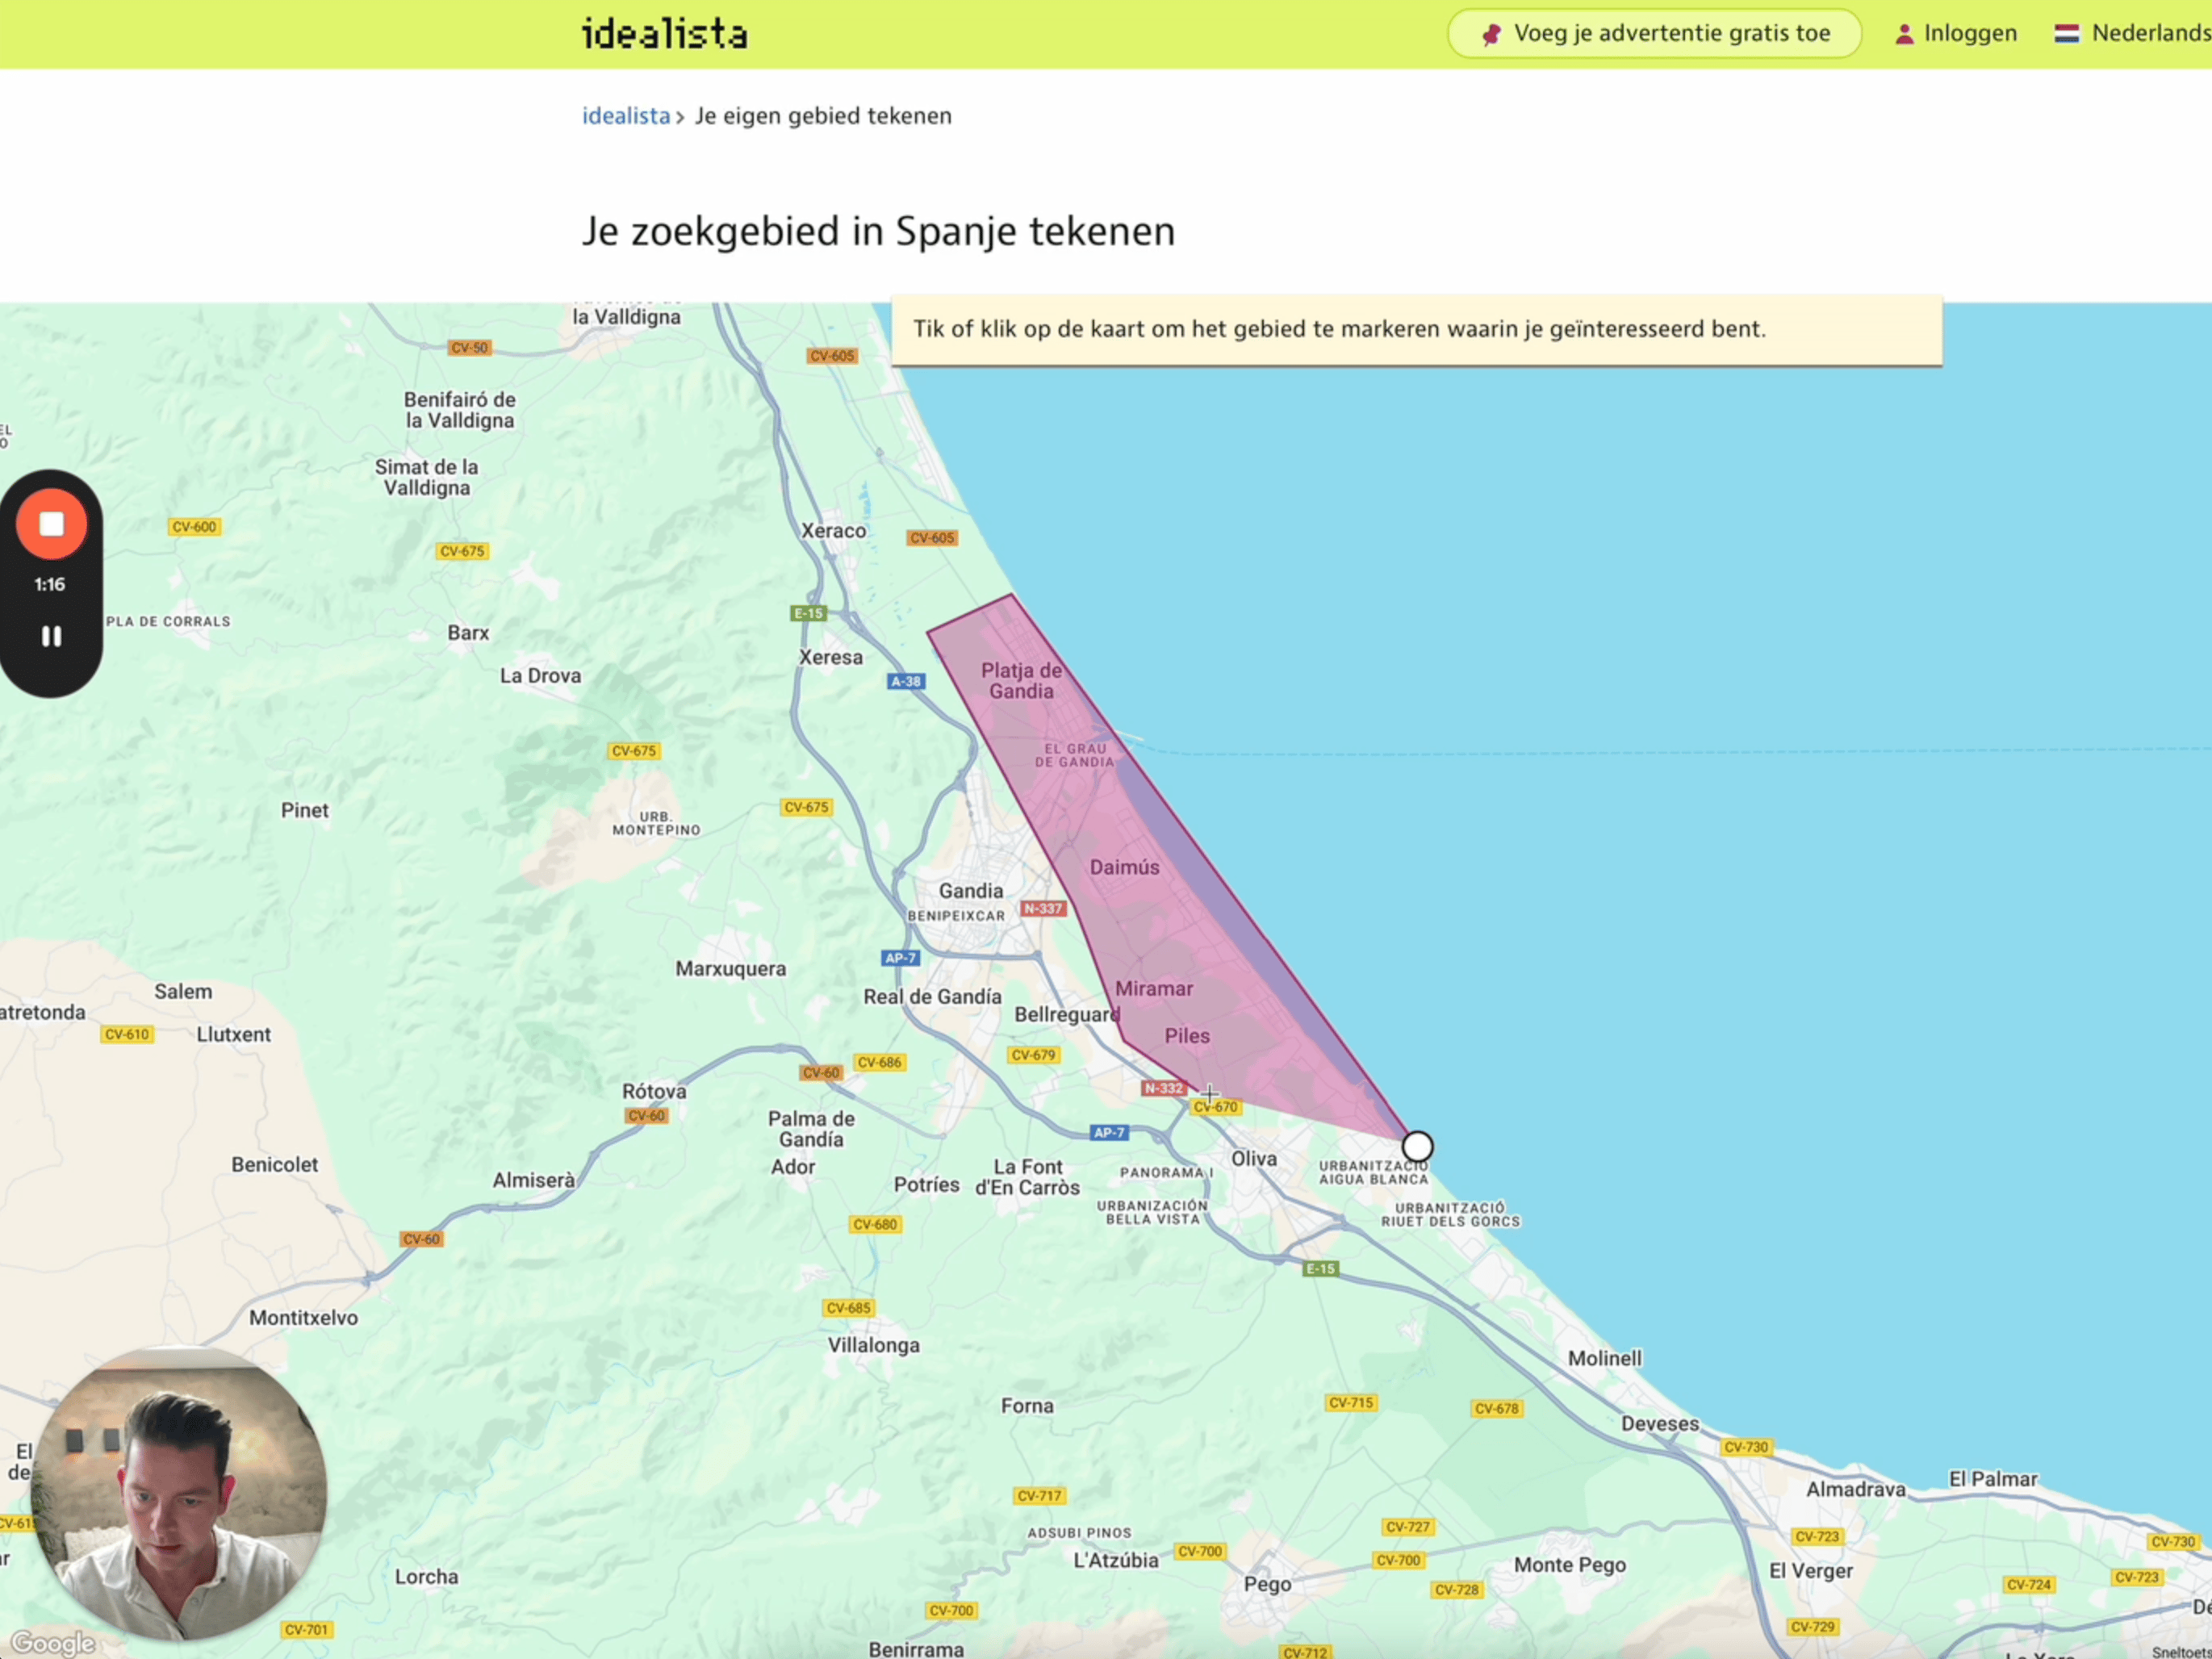Click on Gandia city label
Image resolution: width=2212 pixels, height=1659 pixels.
pos(970,890)
